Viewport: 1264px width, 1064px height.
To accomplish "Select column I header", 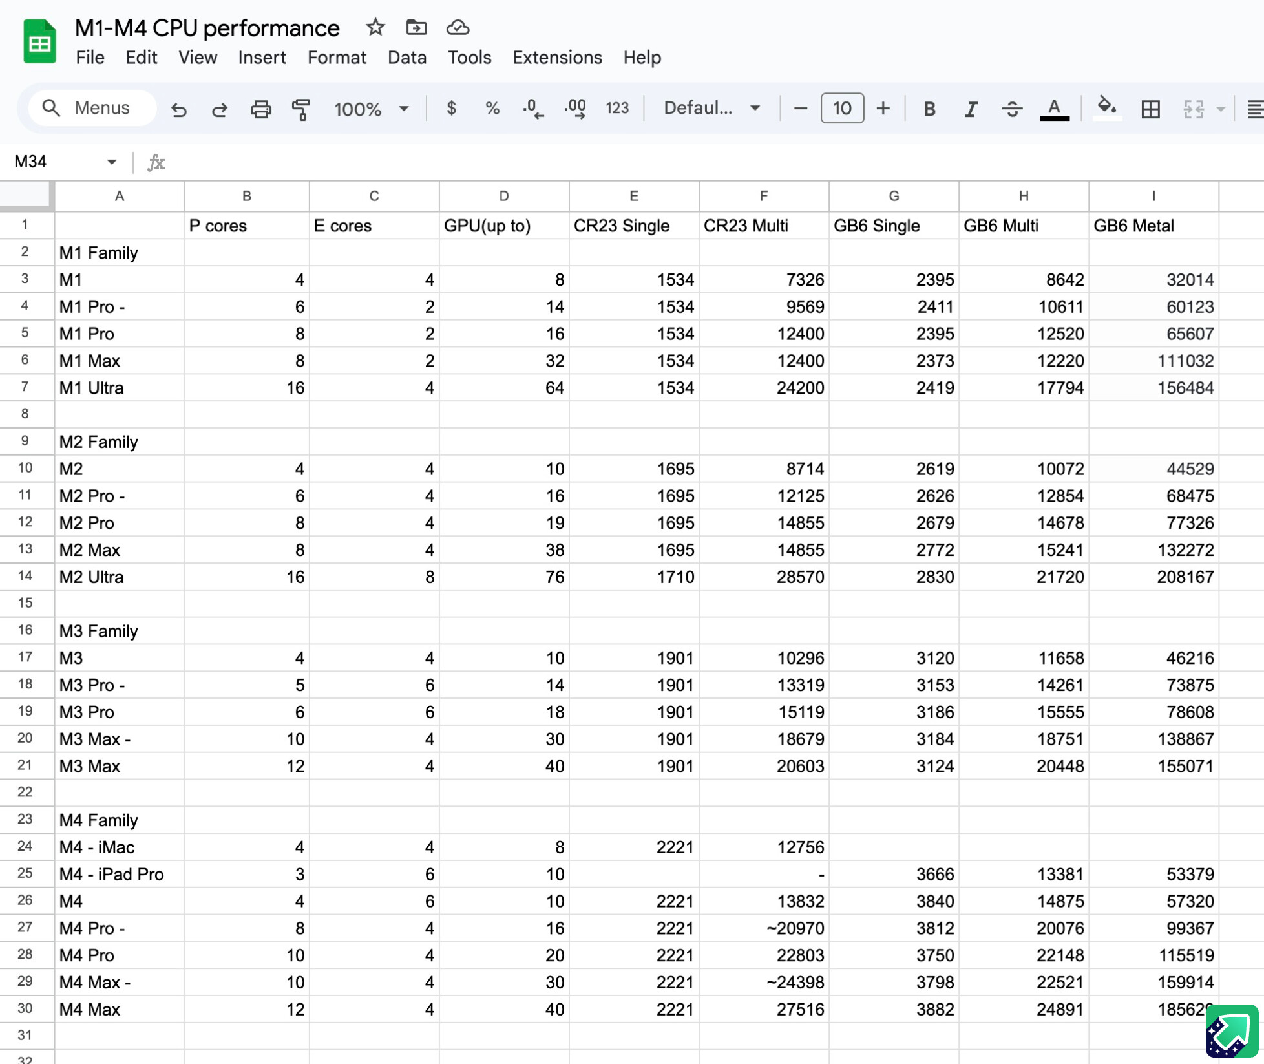I will [1153, 196].
